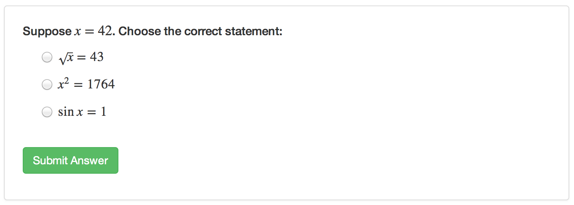Choose the x² = 1764 radio button
Viewport: 574px width, 205px height.
click(47, 85)
